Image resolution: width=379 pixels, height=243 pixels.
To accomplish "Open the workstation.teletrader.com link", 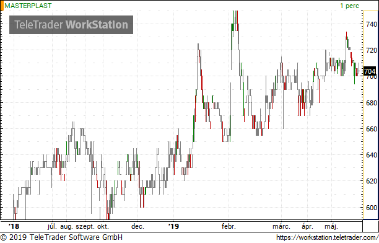I will pos(327,237).
